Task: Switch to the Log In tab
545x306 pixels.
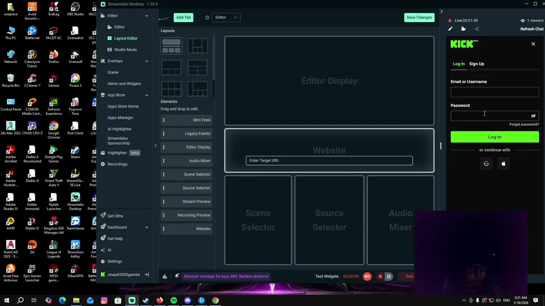Action: (459, 64)
